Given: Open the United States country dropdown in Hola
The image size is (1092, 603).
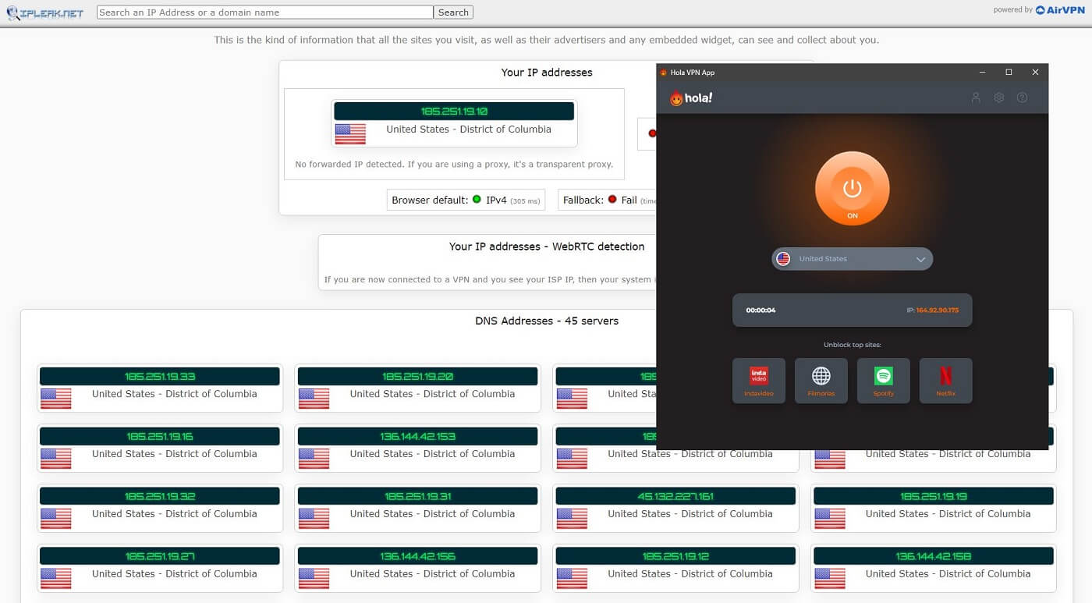Looking at the screenshot, I should [852, 259].
